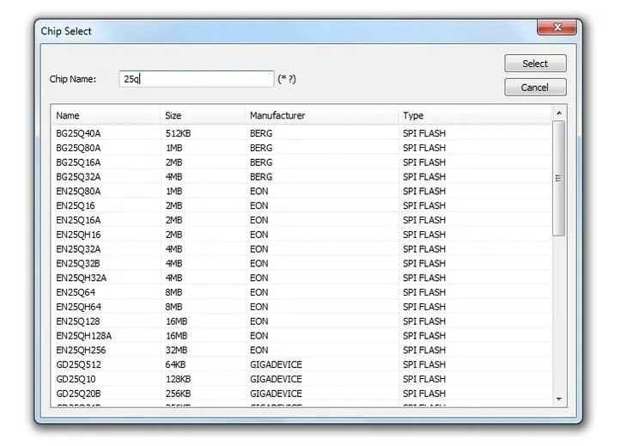Click GIGADEVICE in the GD25Q512 row
627x446 pixels.
point(276,365)
